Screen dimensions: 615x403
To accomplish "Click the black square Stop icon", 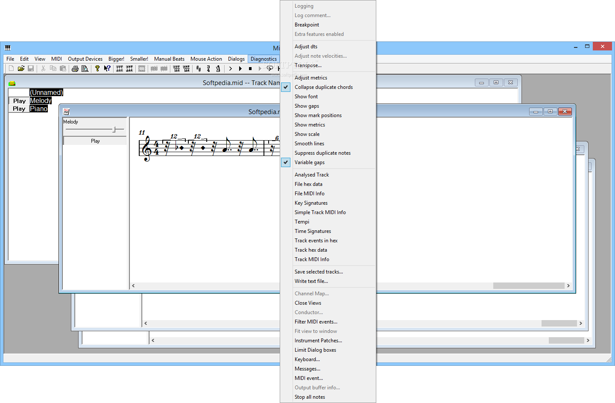I will point(250,68).
